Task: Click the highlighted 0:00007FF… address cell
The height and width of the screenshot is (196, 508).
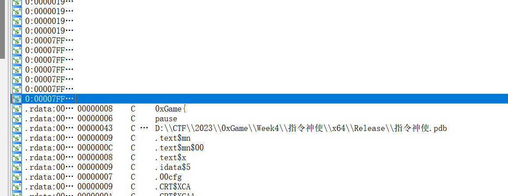Action: tap(49, 99)
